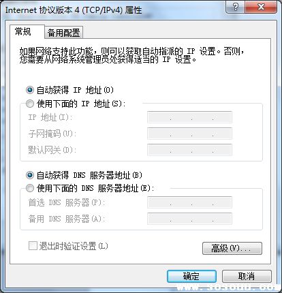Click the 首选 DNS 服务器 field
The image size is (282, 293).
pos(189,202)
